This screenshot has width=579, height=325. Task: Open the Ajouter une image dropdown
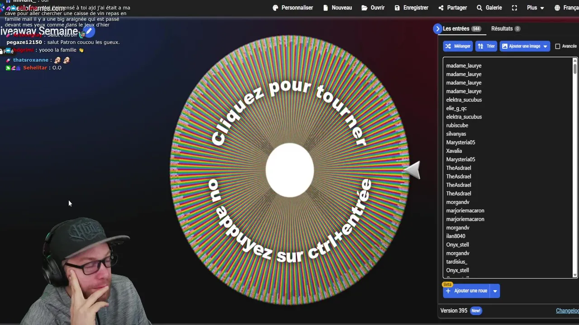coord(525,46)
